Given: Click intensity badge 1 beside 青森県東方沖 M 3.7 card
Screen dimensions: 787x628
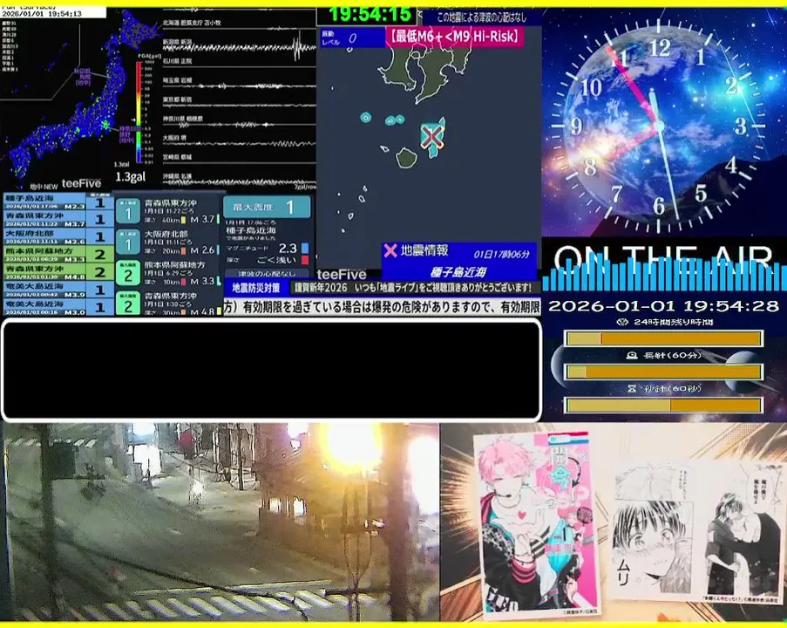Looking at the screenshot, I should click(128, 211).
